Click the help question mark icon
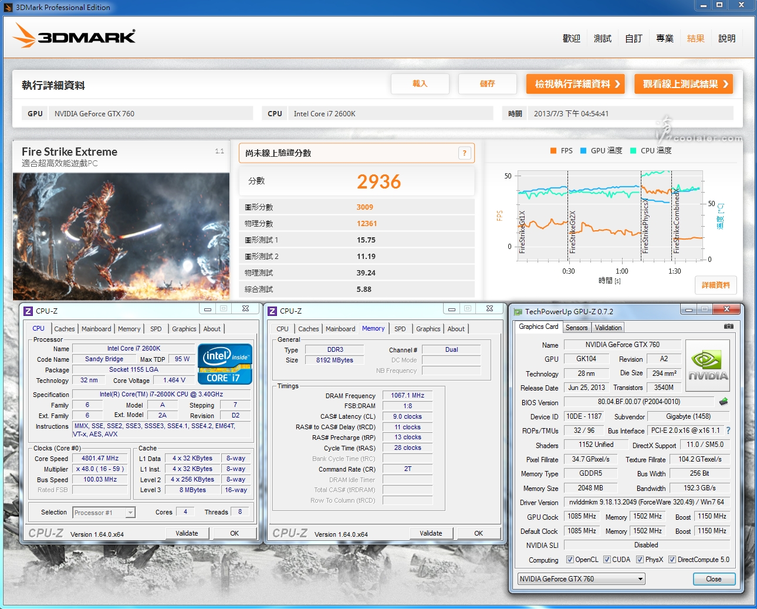Viewport: 757px width, 609px height. 464,153
